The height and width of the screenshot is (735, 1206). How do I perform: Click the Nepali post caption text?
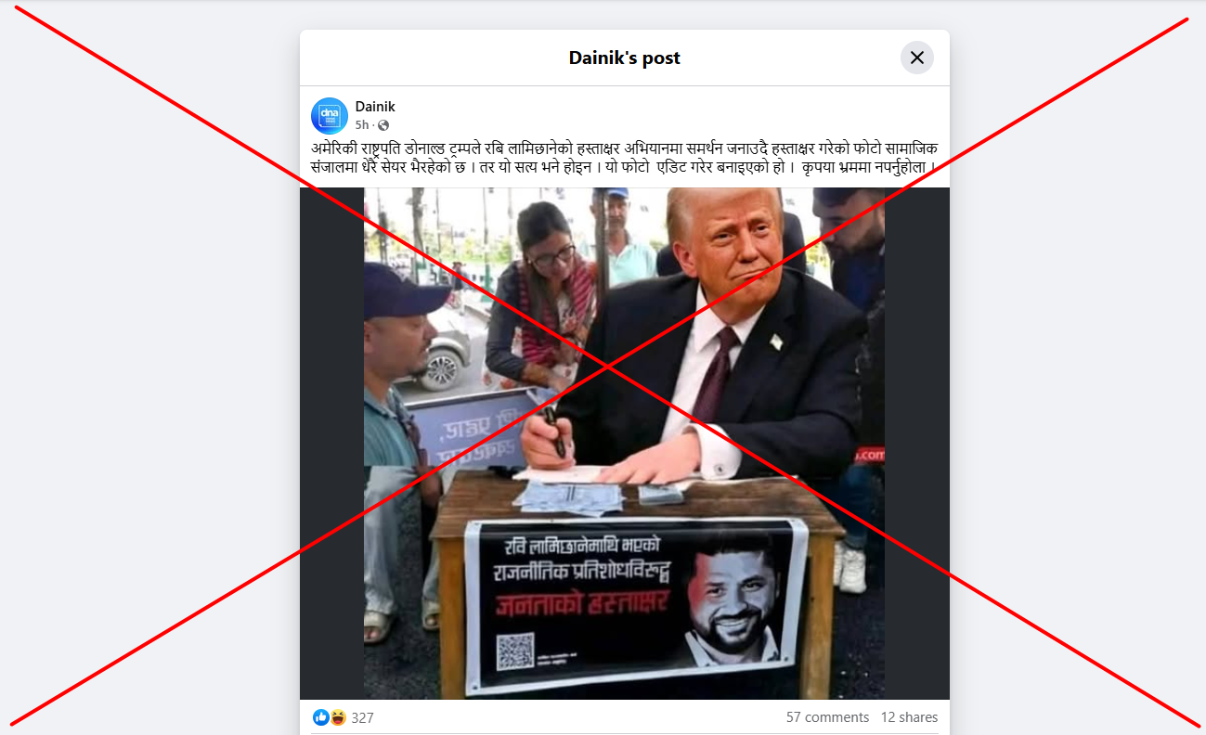[x=624, y=157]
